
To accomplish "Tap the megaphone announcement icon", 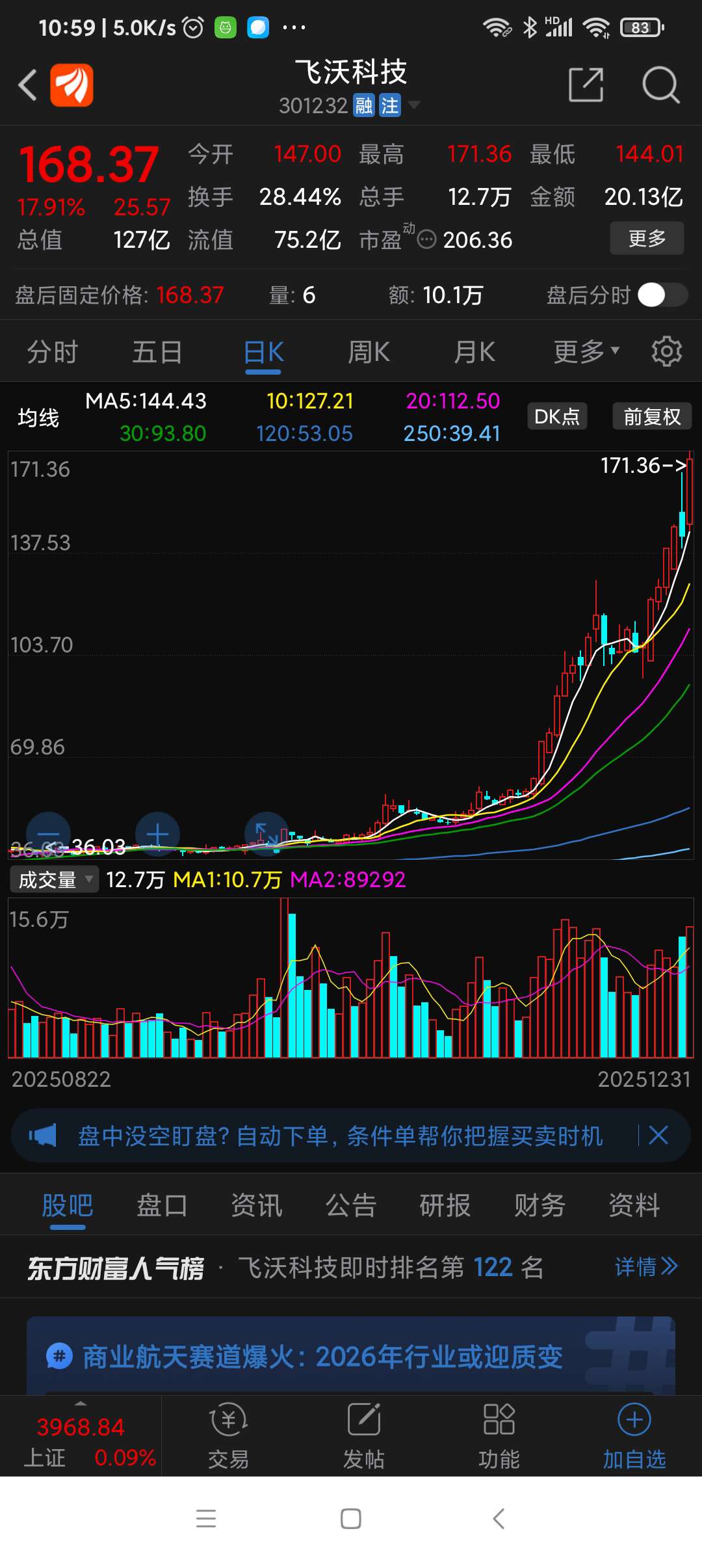I will click(x=43, y=1136).
